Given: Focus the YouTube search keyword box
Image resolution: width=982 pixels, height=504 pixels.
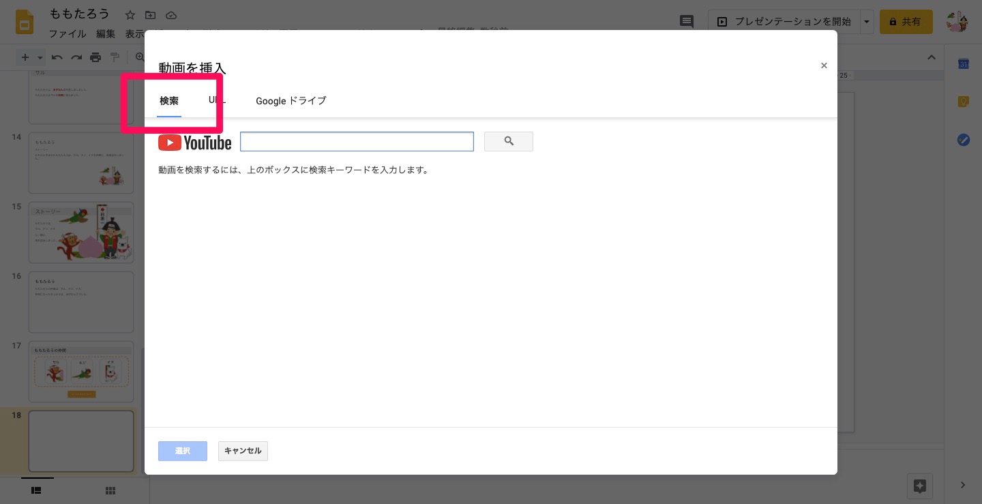Looking at the screenshot, I should point(357,141).
